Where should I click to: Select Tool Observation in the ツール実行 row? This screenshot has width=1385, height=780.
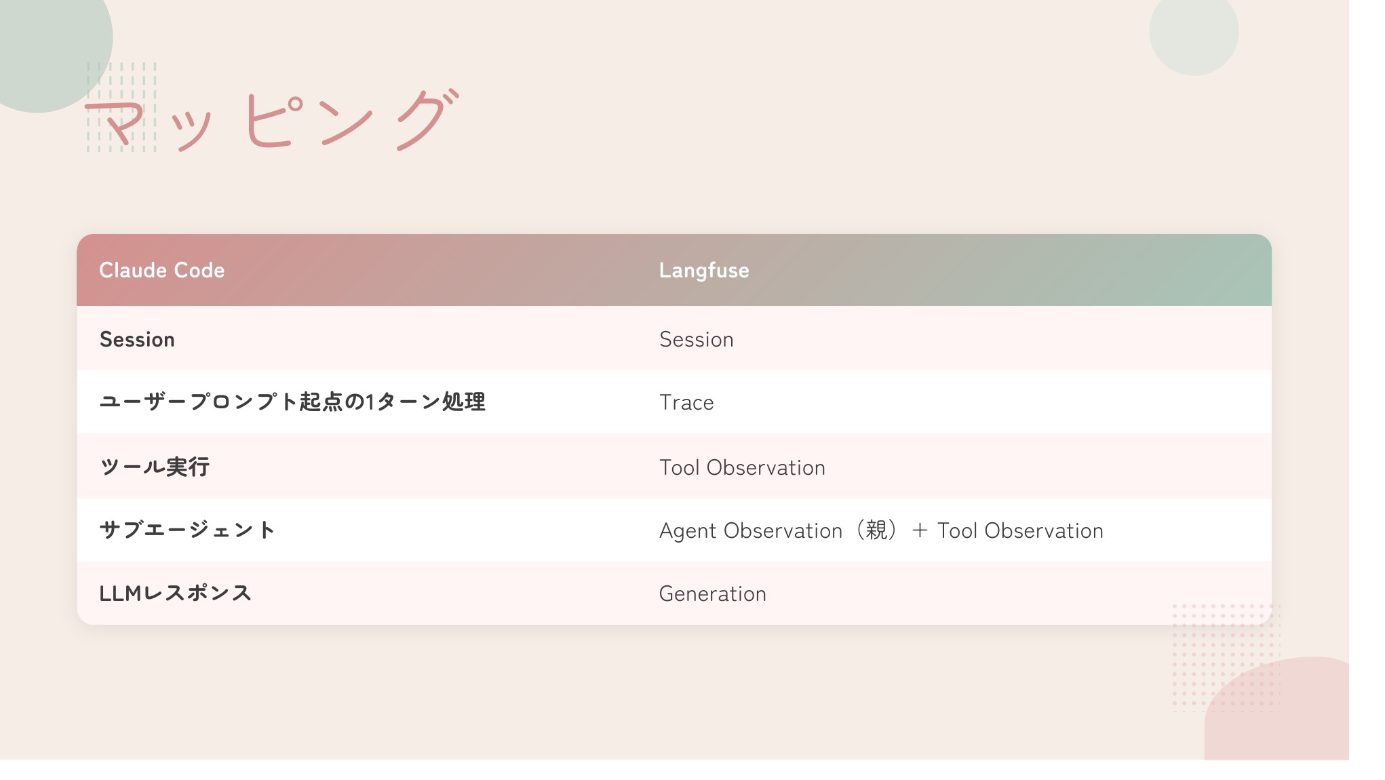click(x=742, y=467)
